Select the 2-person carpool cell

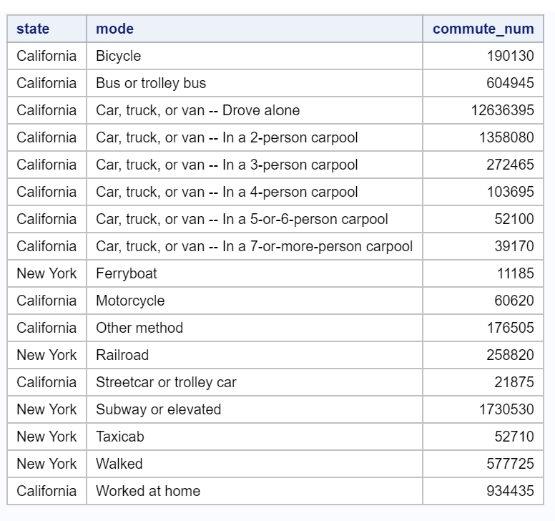point(227,137)
